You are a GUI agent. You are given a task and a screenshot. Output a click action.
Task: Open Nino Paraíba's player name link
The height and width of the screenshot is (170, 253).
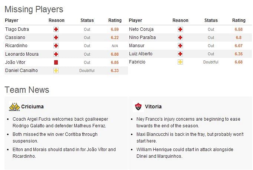click(x=142, y=37)
